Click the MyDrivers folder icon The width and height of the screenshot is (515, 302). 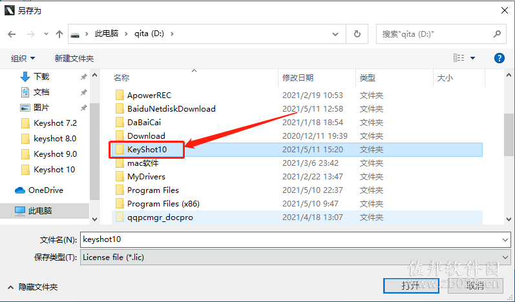tap(120, 177)
